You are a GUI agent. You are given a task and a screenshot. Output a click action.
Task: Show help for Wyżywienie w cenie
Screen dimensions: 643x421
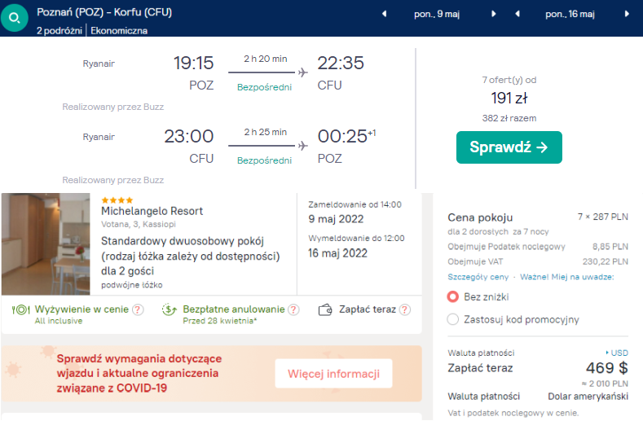coord(139,309)
